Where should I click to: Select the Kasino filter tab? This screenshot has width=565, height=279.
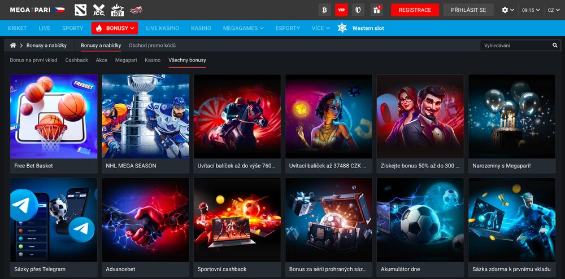click(153, 60)
